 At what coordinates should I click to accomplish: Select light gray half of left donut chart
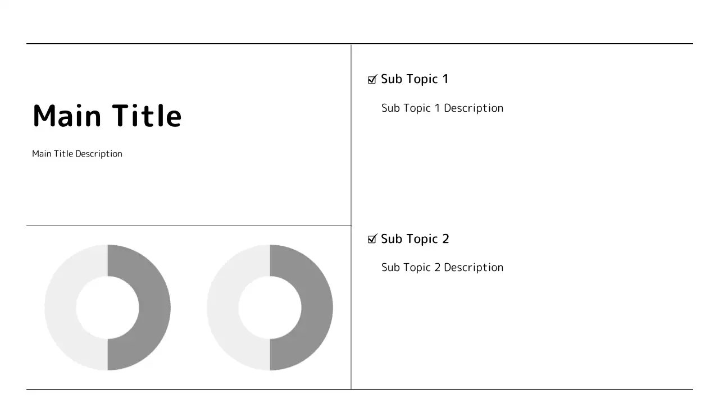(x=61, y=307)
